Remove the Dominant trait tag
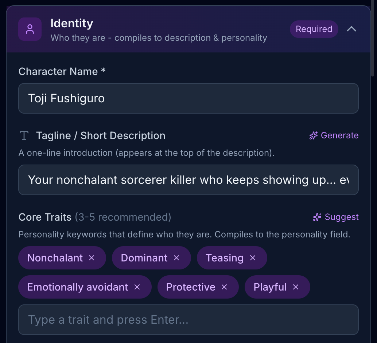The width and height of the screenshot is (377, 343). click(176, 258)
